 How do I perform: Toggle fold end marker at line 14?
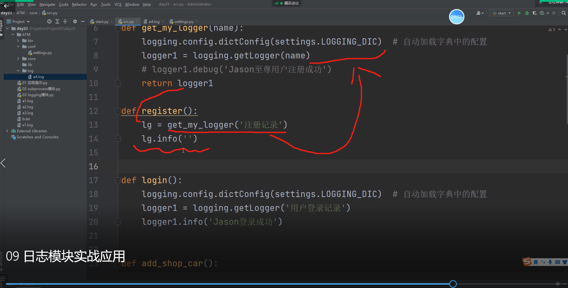tap(118, 139)
